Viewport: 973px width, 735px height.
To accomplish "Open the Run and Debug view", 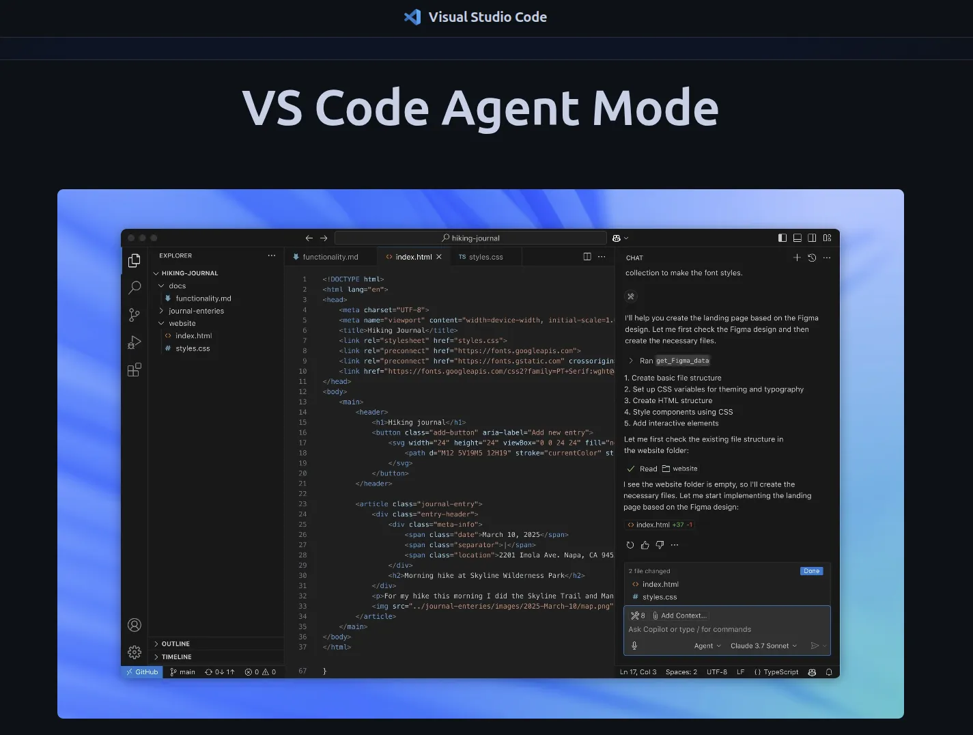I will pos(135,342).
